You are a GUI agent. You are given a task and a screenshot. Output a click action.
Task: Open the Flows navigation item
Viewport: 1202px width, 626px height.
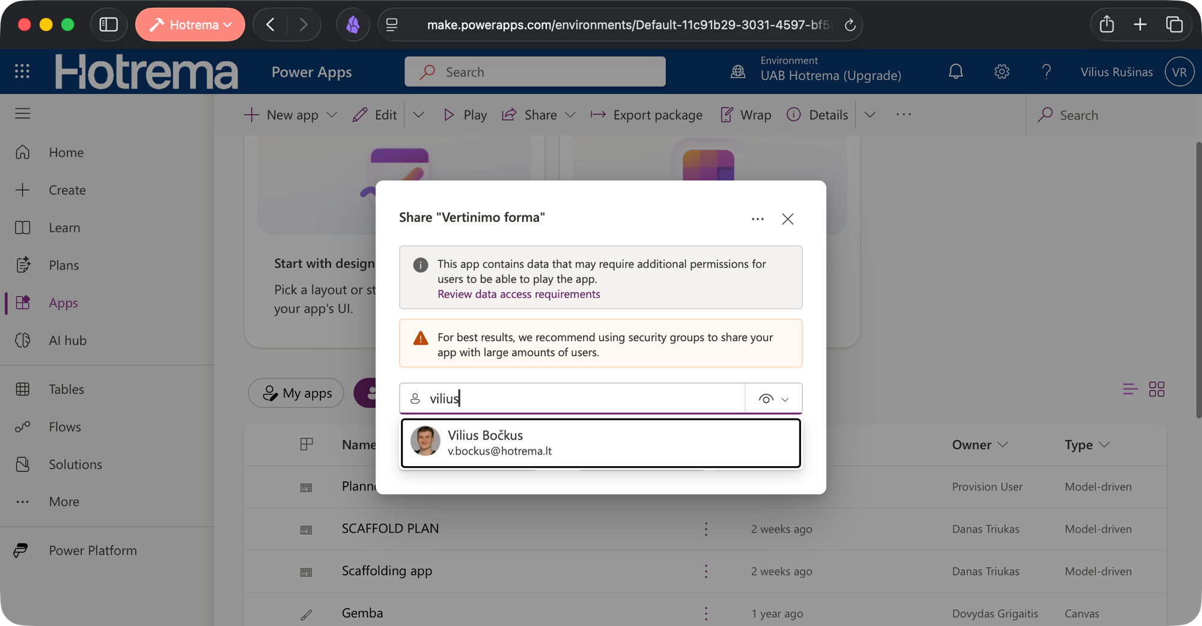pos(65,427)
